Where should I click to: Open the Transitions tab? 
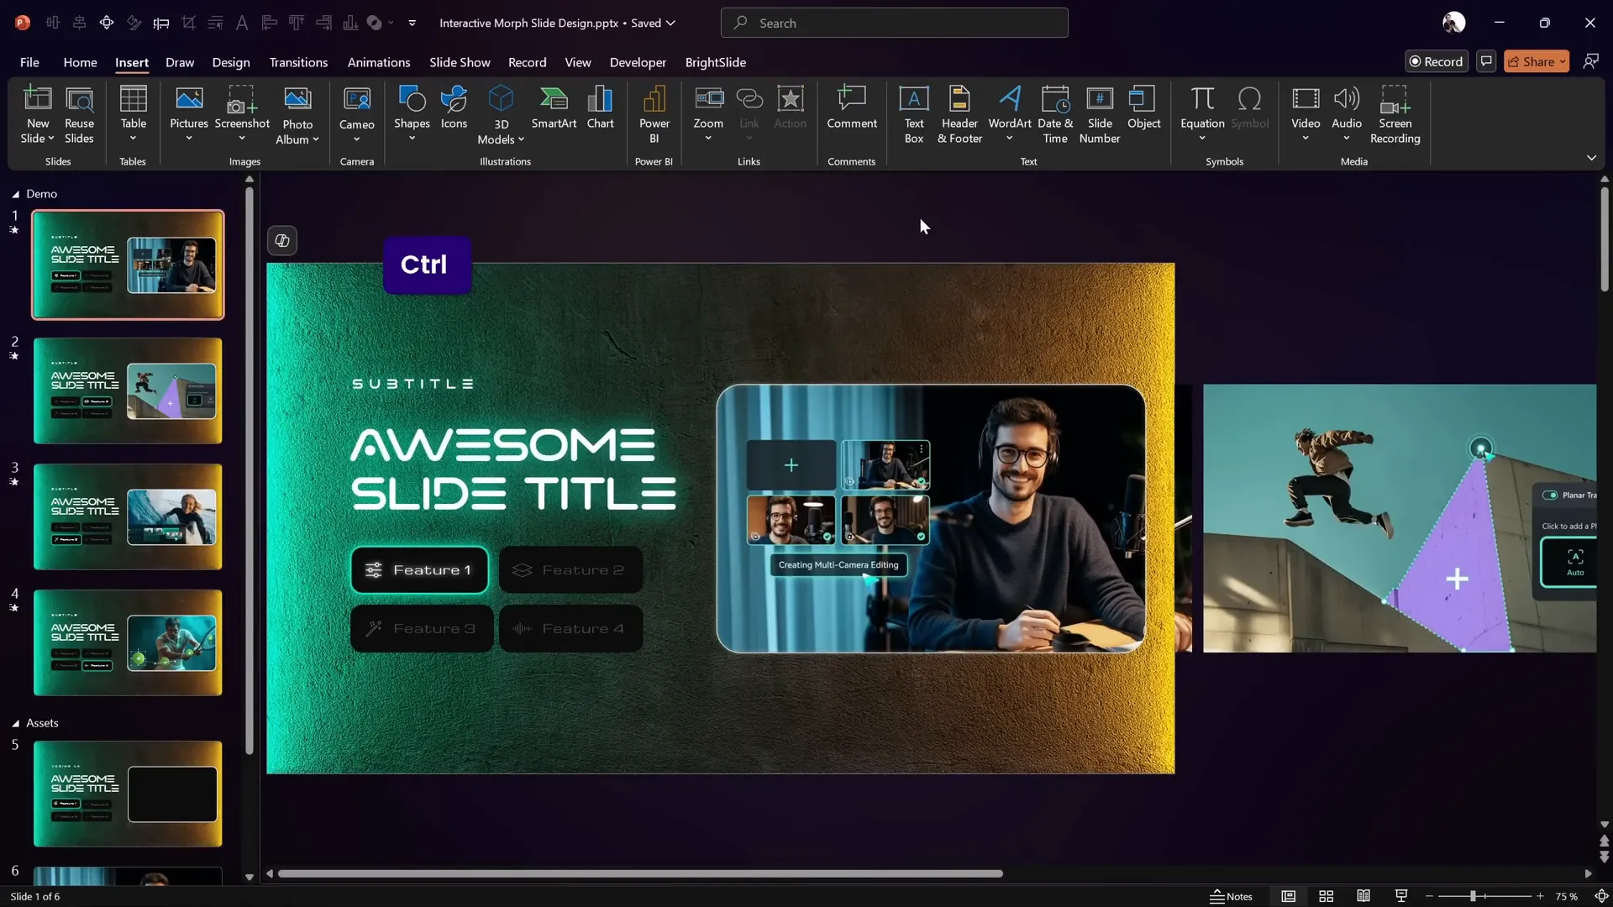click(298, 62)
